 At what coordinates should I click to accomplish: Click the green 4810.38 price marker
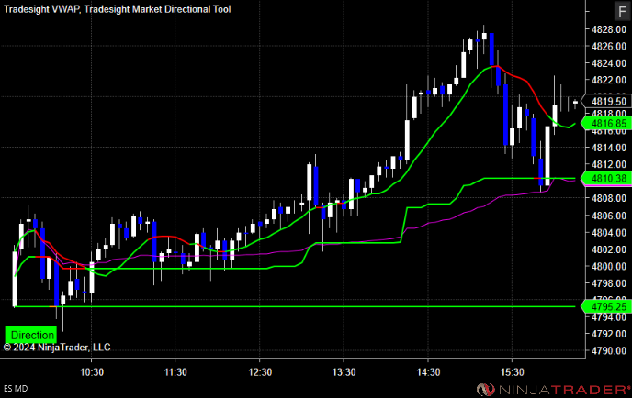pyautogui.click(x=605, y=178)
